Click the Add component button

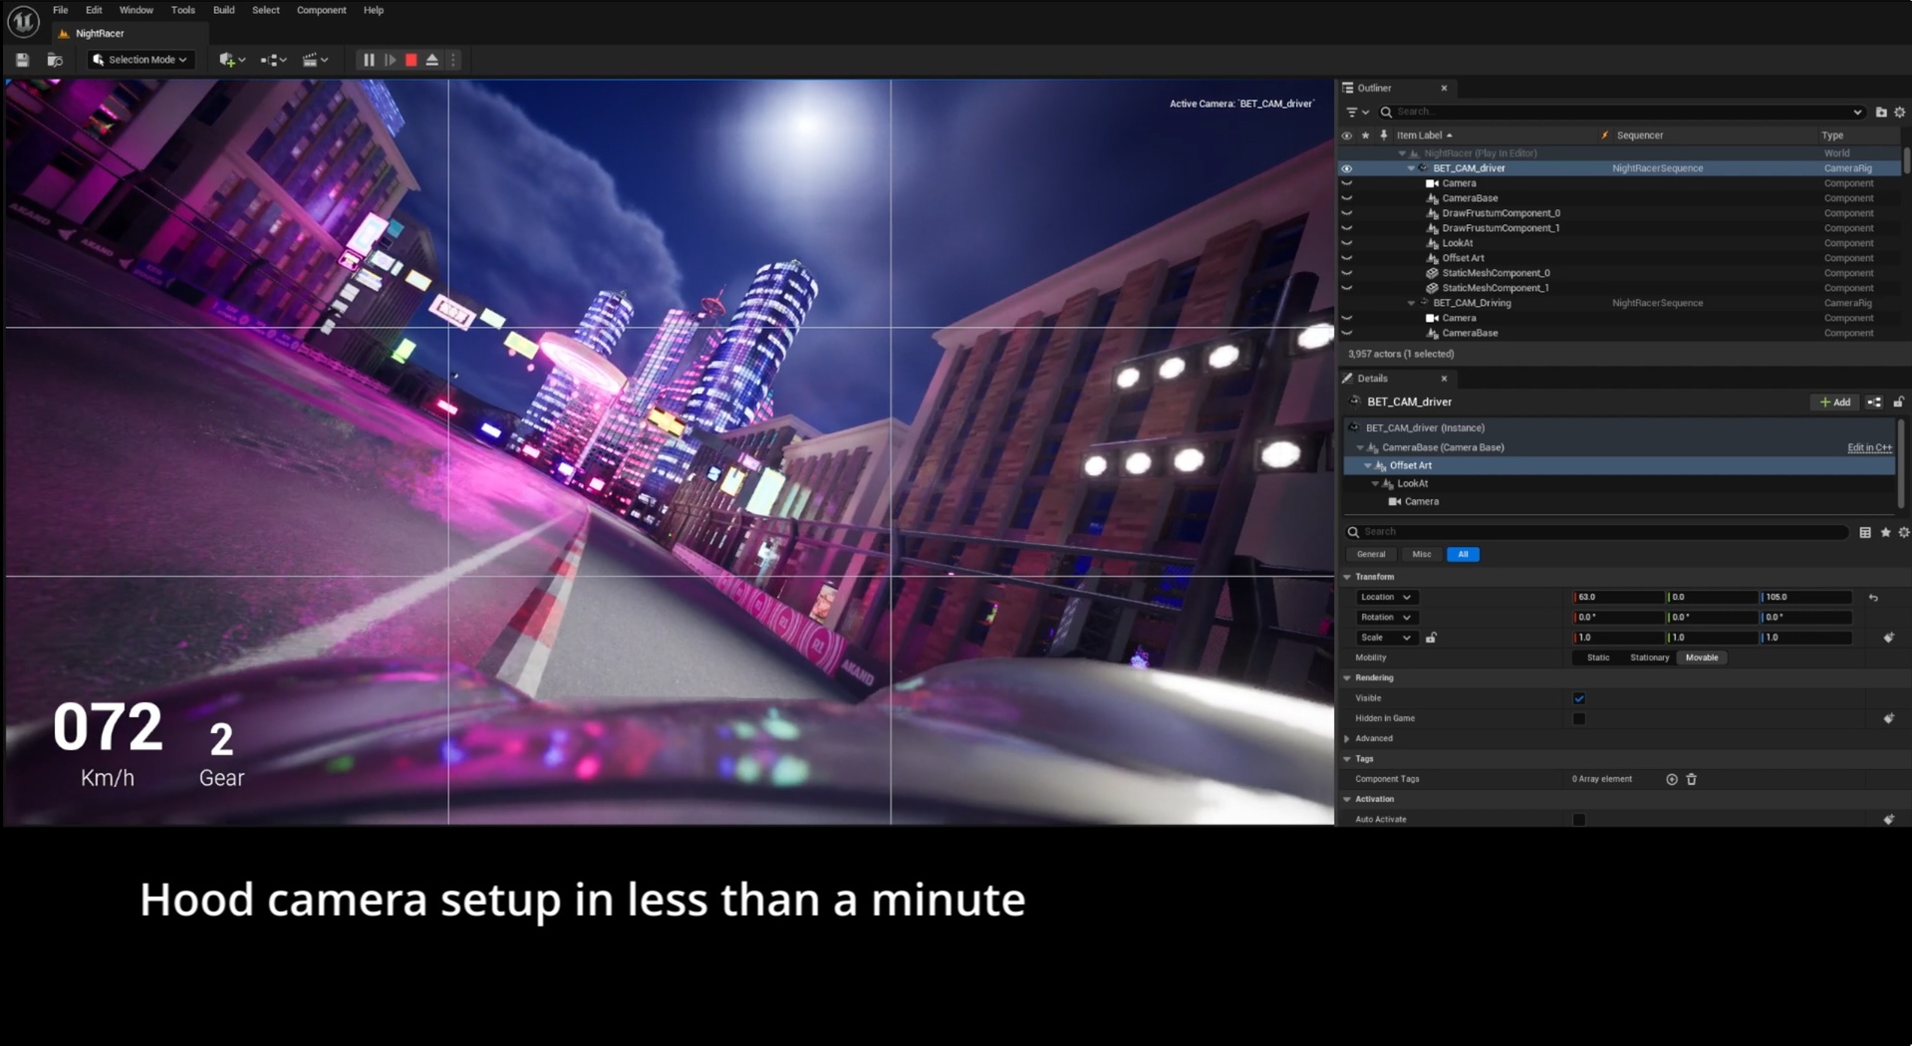1834,402
